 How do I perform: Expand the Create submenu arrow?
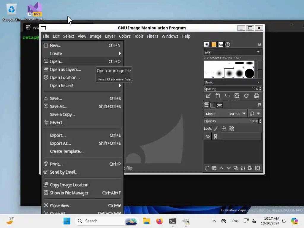click(x=120, y=53)
